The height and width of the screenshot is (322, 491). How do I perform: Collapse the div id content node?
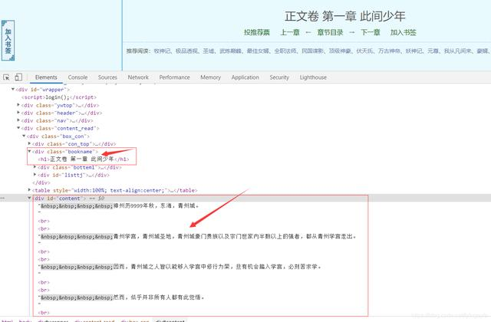[x=29, y=198]
